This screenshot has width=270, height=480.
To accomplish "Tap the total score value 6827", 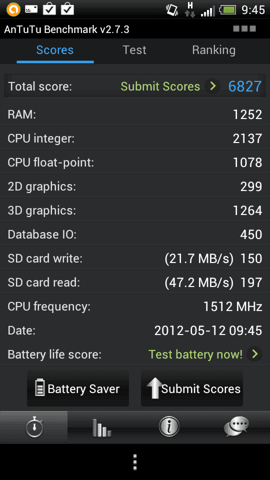I will (x=245, y=86).
